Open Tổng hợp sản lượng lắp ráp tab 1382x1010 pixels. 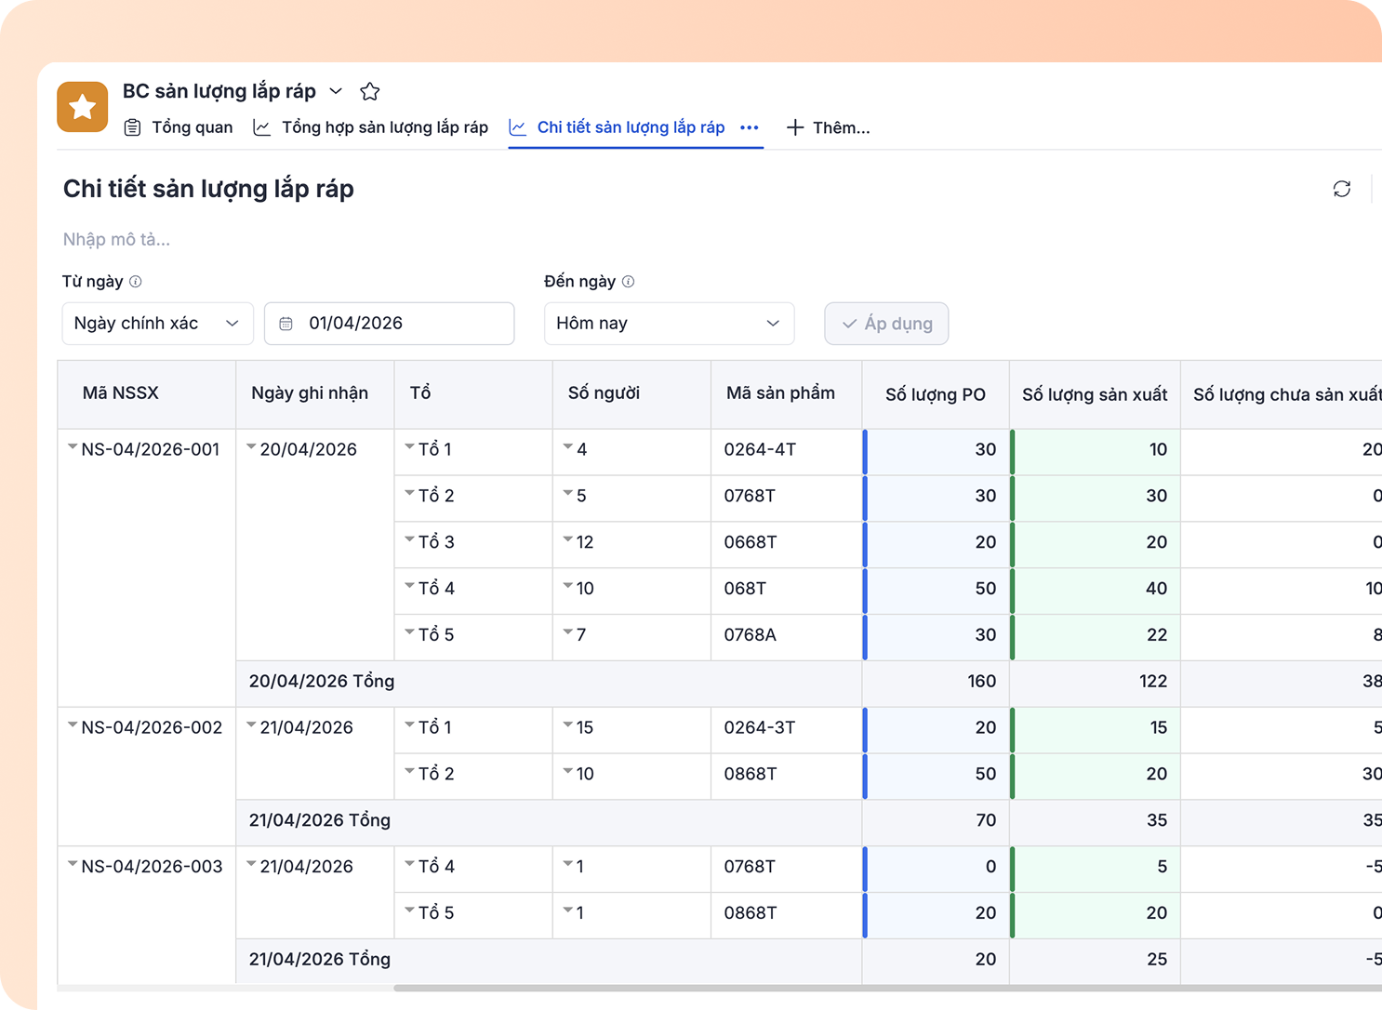coord(371,127)
